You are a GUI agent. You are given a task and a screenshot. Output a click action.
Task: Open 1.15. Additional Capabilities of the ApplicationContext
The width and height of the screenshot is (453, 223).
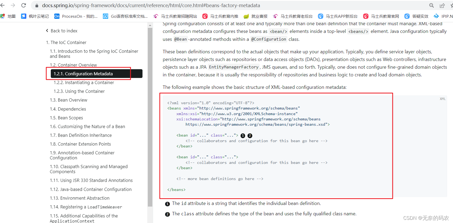click(x=84, y=218)
